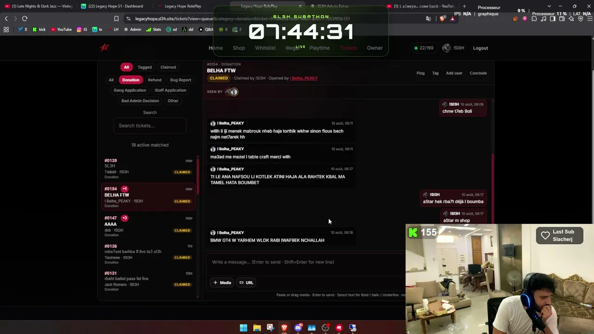Open the Shop page

tap(239, 48)
